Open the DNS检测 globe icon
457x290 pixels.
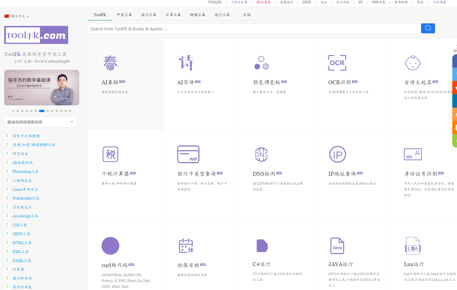(261, 154)
